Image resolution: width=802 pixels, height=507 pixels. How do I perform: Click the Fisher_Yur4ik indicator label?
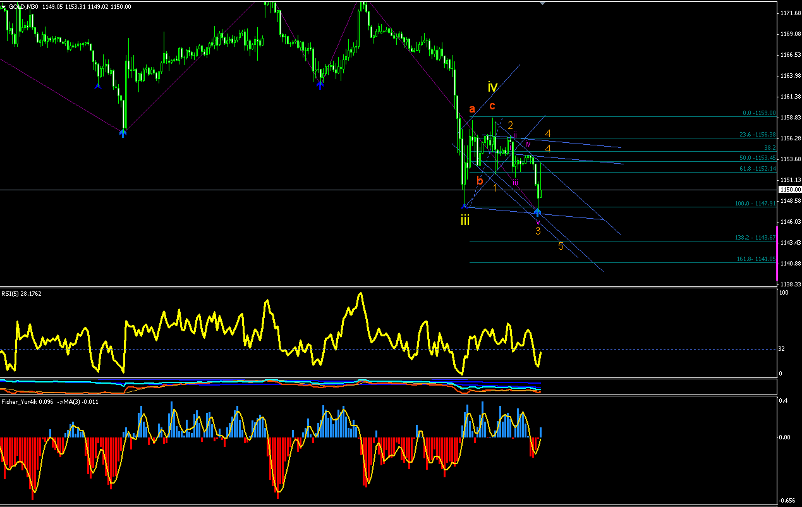coord(51,401)
